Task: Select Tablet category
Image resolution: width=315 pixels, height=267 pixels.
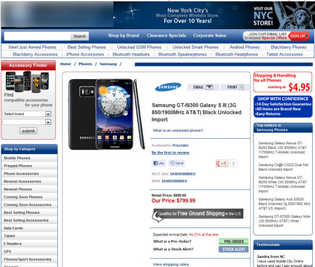Action: click(29, 236)
